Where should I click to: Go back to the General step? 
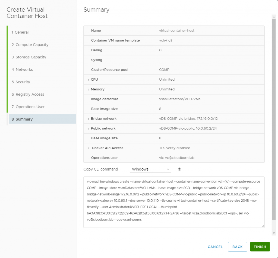[x=21, y=32]
